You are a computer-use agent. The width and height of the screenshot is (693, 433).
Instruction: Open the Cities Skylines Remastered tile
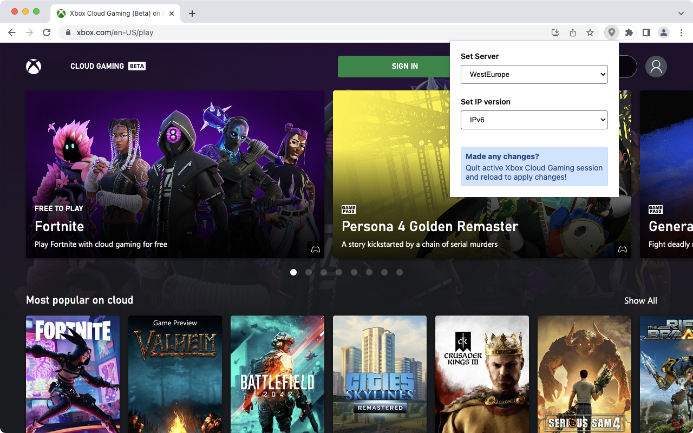380,374
